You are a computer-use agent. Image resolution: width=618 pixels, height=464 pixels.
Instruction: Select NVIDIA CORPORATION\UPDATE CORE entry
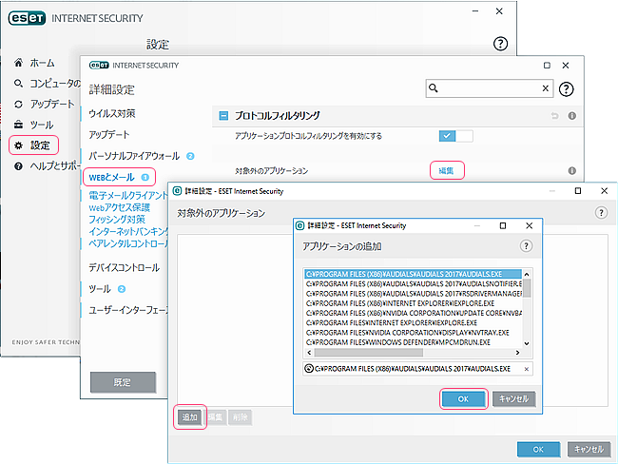[414, 313]
